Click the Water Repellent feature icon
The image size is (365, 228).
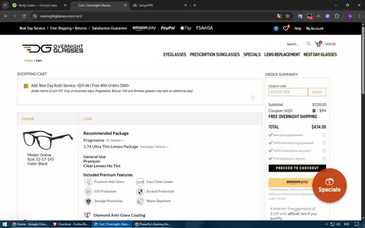140,201
